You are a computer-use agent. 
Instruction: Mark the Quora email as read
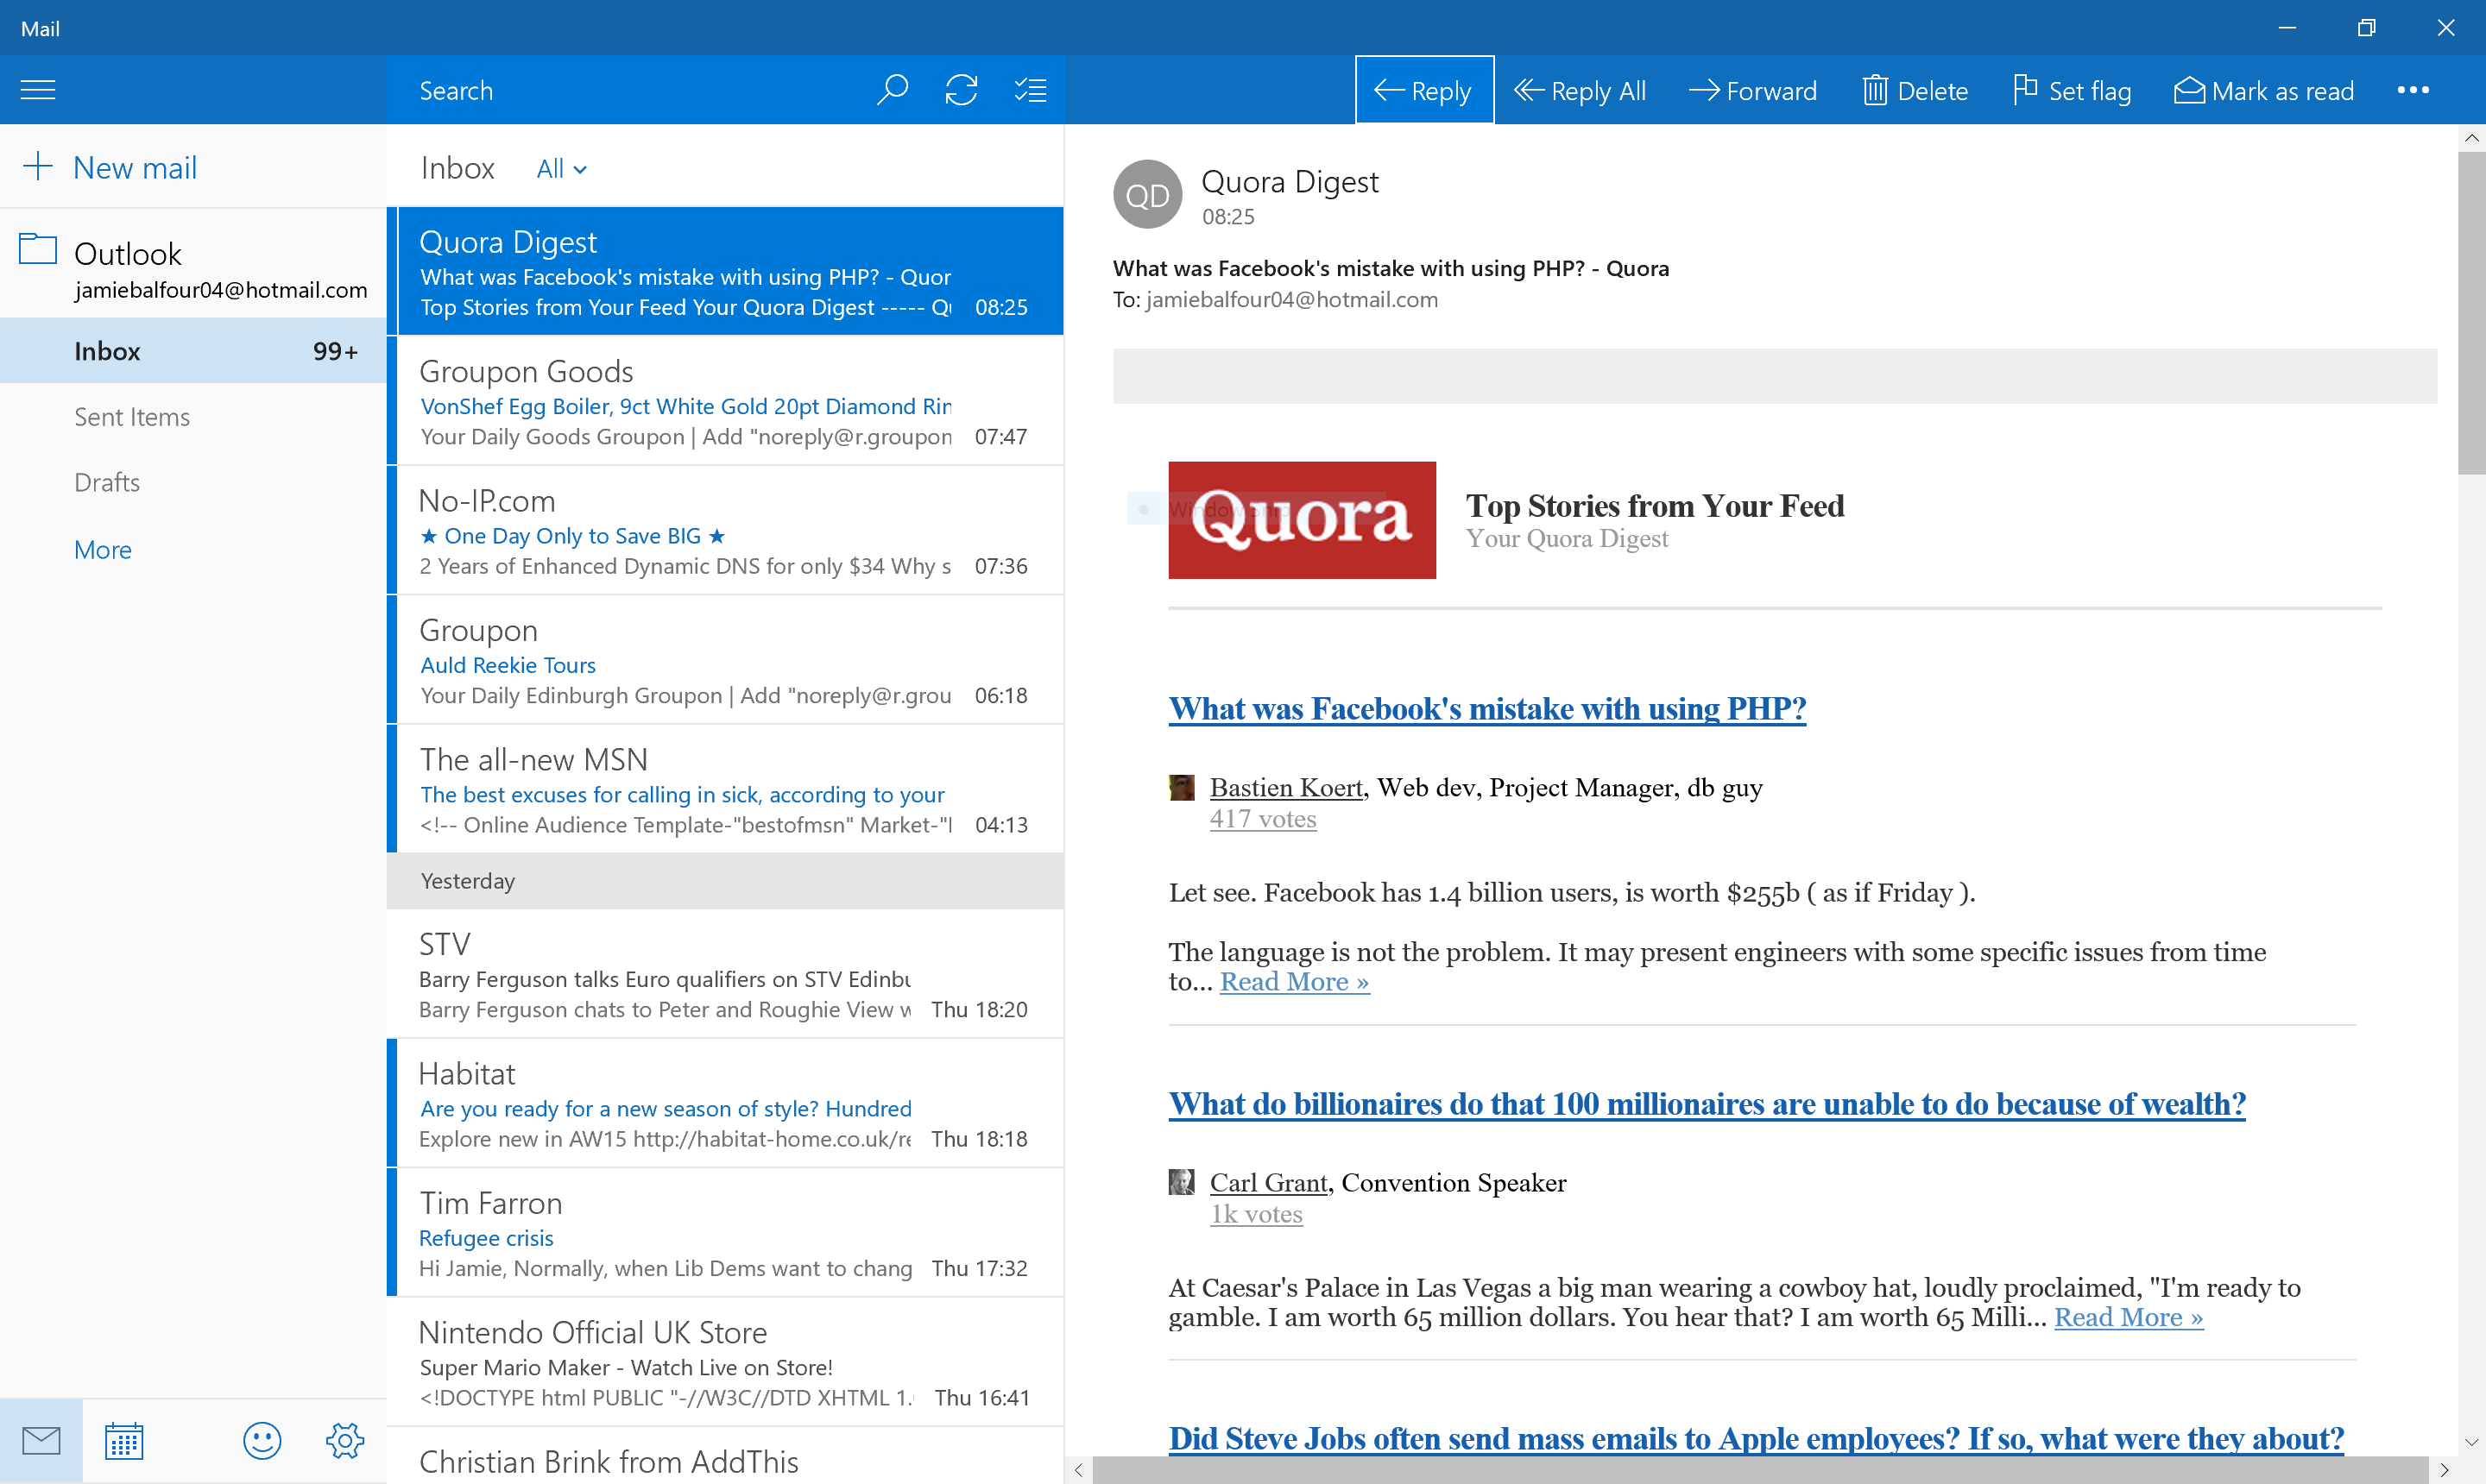point(2264,91)
